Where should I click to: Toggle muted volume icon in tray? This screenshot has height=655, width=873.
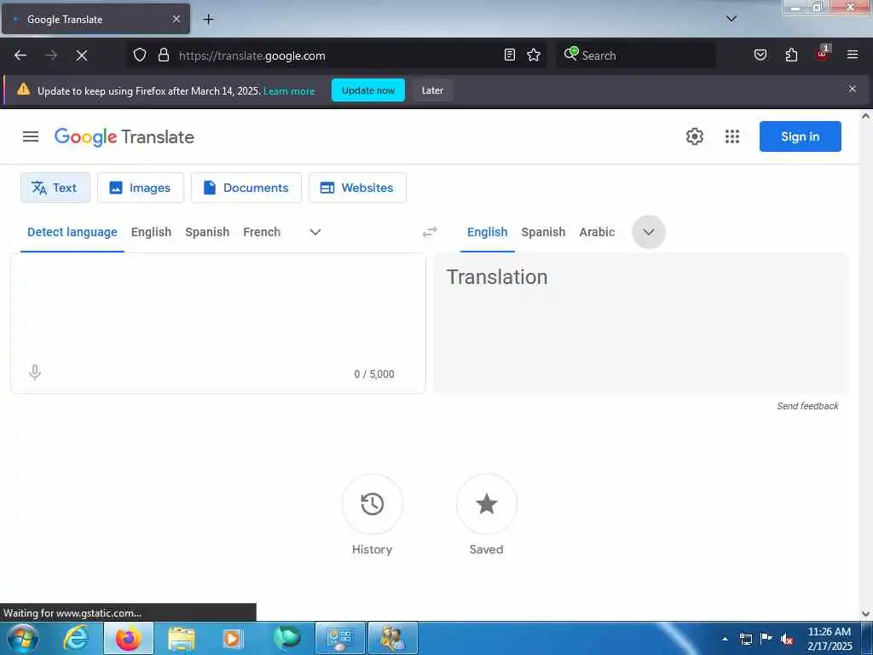coord(787,639)
